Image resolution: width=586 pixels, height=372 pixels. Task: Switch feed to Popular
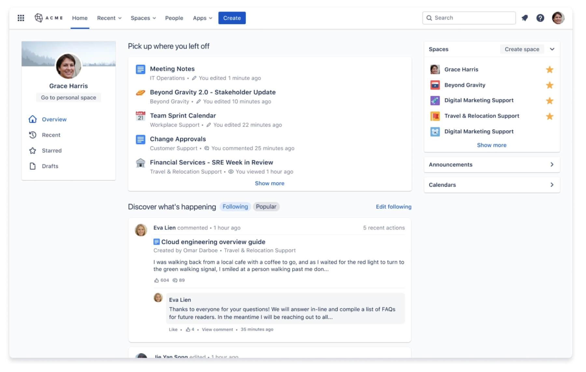point(266,206)
